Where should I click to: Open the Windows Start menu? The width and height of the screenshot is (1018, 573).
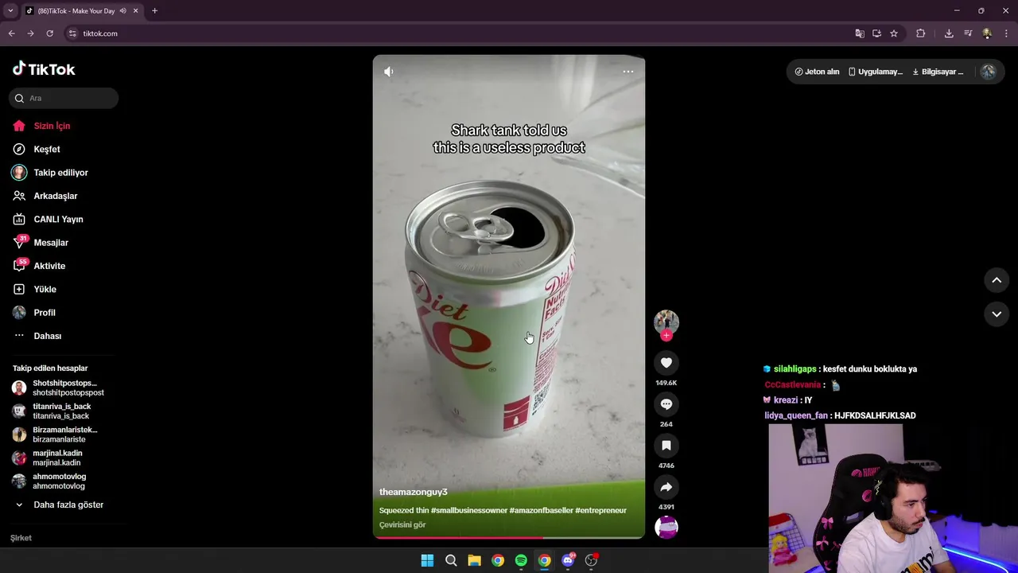click(427, 560)
